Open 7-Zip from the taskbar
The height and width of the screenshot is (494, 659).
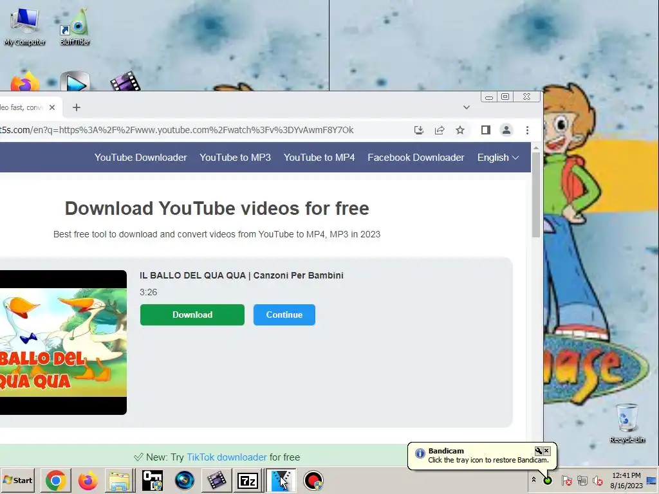248,480
